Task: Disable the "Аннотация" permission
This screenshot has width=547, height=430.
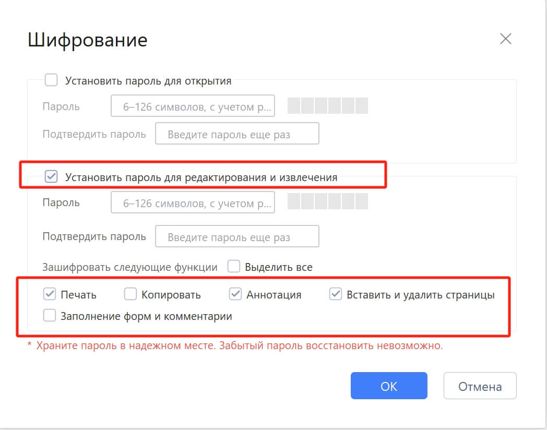Action: click(233, 294)
